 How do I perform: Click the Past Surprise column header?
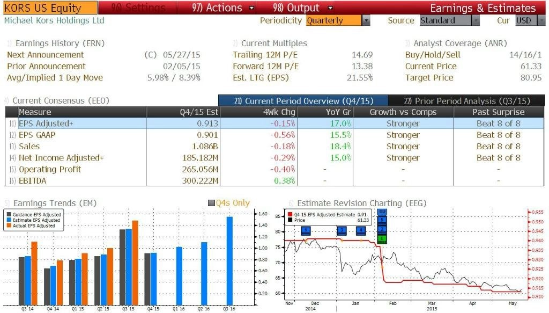tap(498, 112)
